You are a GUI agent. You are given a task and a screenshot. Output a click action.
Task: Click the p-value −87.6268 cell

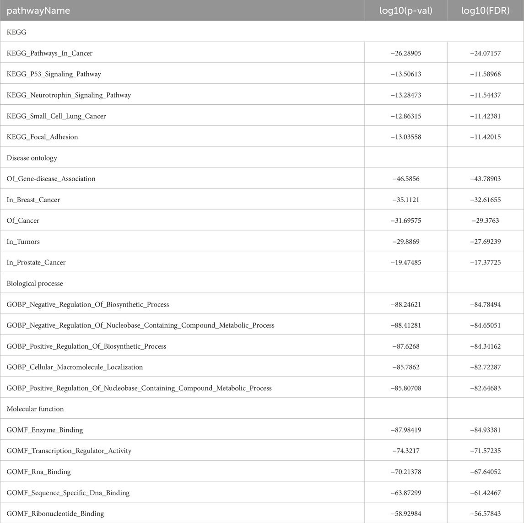pos(405,346)
